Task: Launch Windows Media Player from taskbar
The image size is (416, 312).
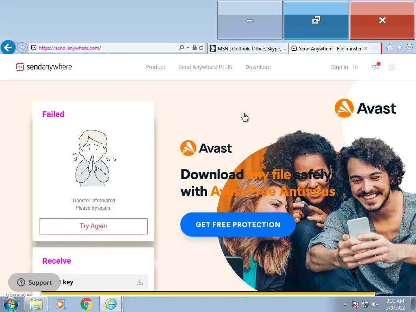Action: [x=61, y=304]
